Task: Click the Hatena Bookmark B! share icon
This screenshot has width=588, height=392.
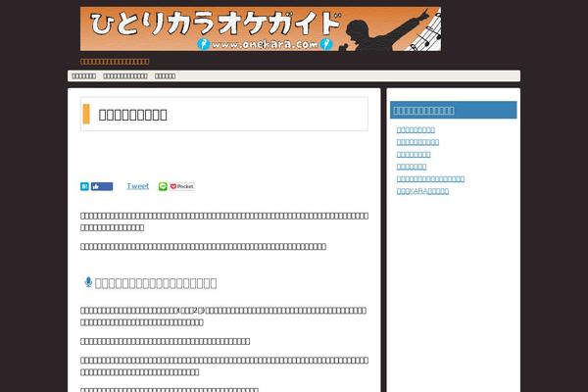Action: [84, 186]
